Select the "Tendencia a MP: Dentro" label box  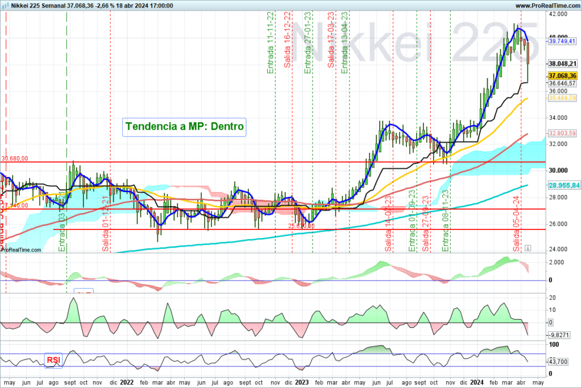coord(185,127)
